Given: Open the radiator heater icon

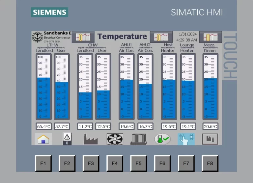Looking at the screenshot, I should tap(139, 139).
